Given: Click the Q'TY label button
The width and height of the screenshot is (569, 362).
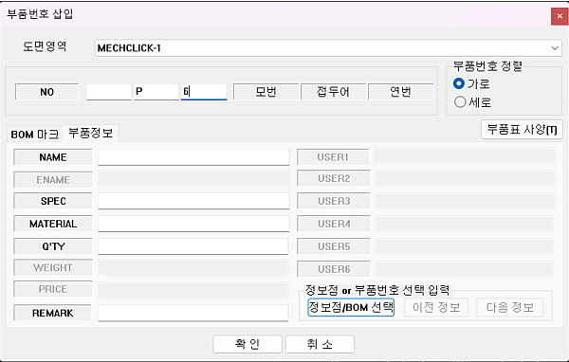Looking at the screenshot, I should coord(53,246).
